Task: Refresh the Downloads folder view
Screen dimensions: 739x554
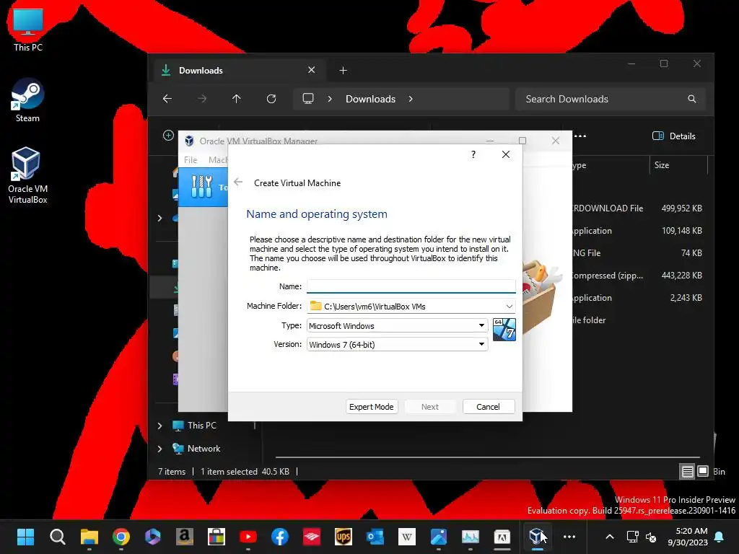Action: click(x=271, y=99)
